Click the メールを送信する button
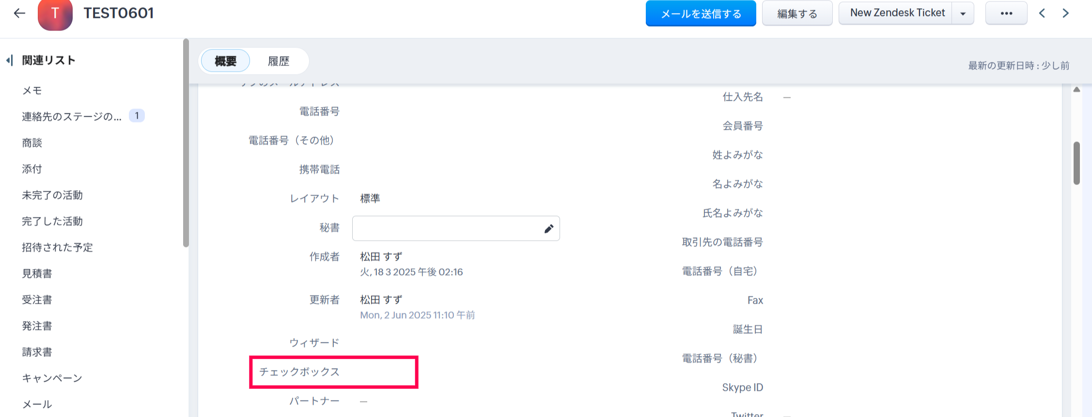Image resolution: width=1092 pixels, height=417 pixels. (x=701, y=14)
